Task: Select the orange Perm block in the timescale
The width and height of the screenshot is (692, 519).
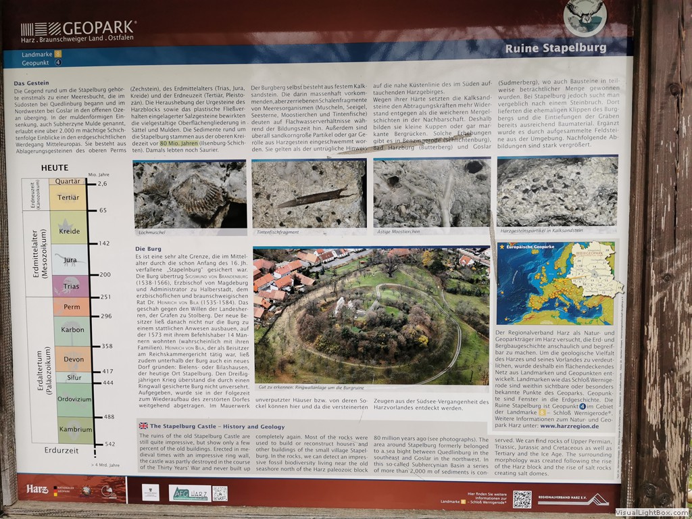Action: [x=72, y=307]
